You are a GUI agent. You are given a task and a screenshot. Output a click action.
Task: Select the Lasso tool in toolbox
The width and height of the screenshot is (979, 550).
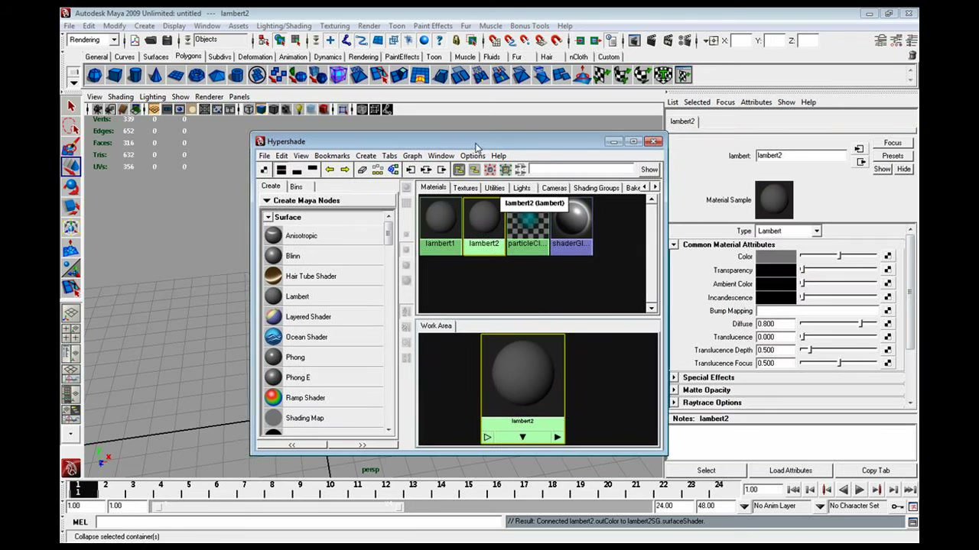(71, 126)
